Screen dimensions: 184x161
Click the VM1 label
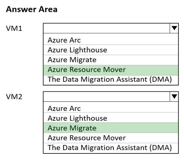[x=14, y=28]
